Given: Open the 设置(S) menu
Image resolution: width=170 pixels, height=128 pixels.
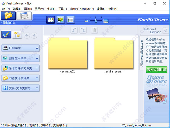Looking at the screenshot, I should pyautogui.click(x=101, y=9).
